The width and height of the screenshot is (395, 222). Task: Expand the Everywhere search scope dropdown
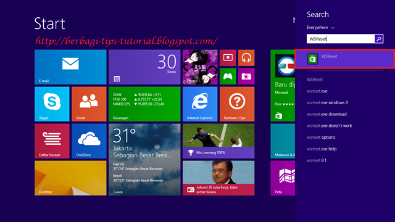320,27
